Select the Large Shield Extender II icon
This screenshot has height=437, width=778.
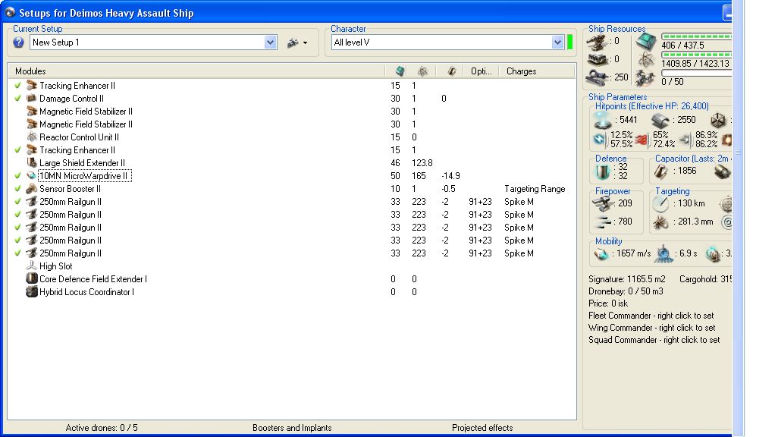tap(31, 163)
